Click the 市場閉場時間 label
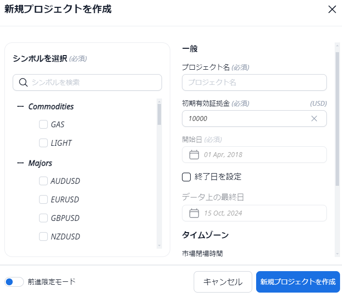The height and width of the screenshot is (296, 342). click(202, 254)
